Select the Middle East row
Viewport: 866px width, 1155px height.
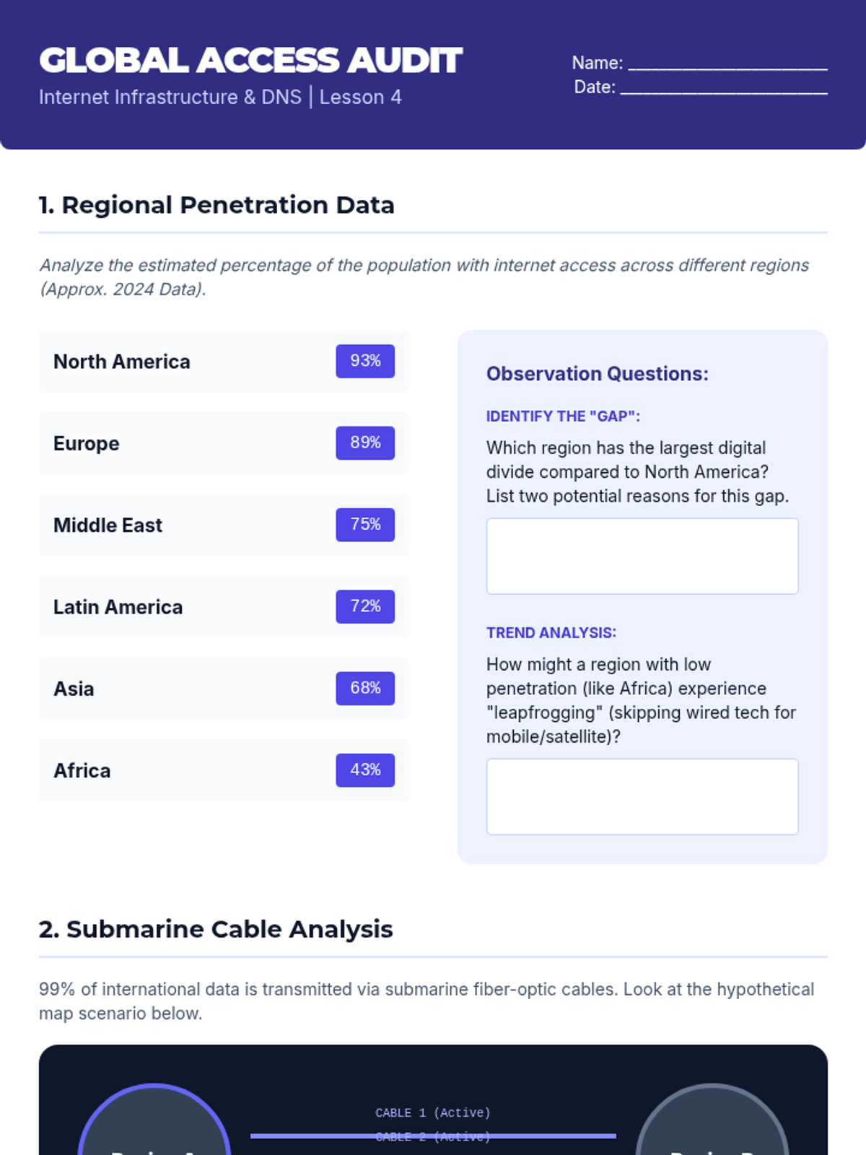coord(224,525)
